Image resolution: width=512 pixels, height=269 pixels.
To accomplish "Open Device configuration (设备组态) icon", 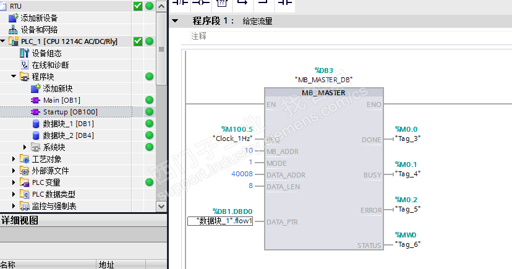I will [x=25, y=53].
